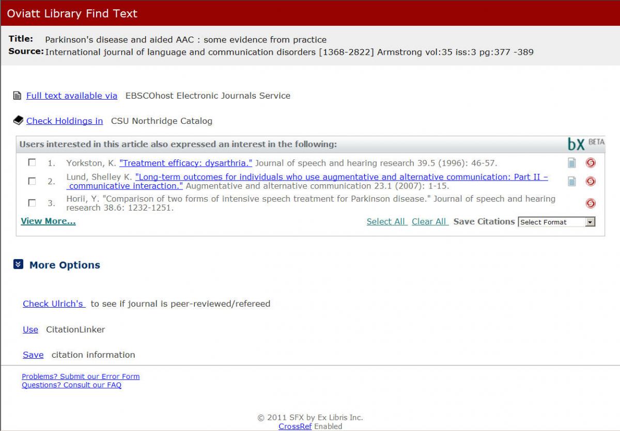Expand list with View More link
Screen dimensions: 620x431
(x=48, y=221)
